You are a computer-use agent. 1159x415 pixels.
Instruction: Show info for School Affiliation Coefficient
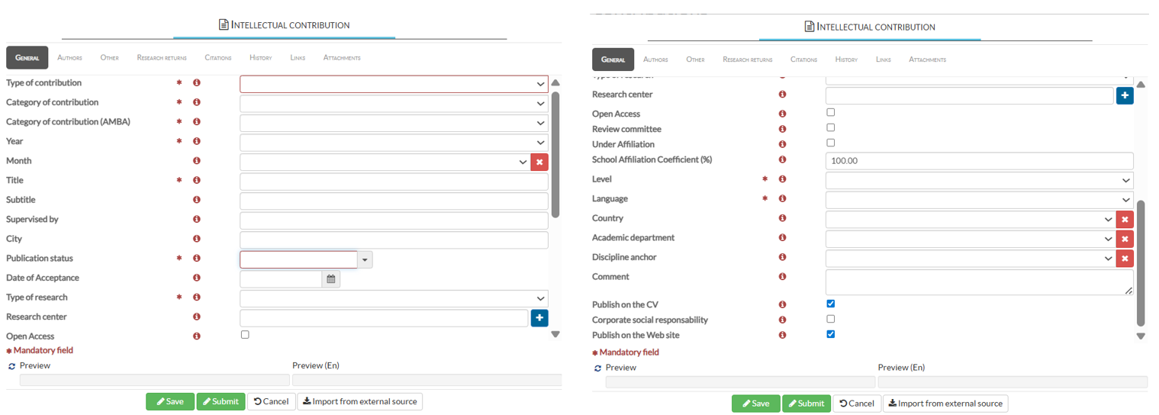click(782, 160)
